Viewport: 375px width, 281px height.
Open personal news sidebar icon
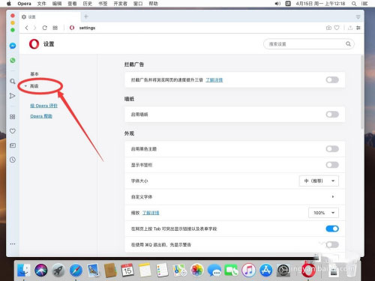coord(13,145)
